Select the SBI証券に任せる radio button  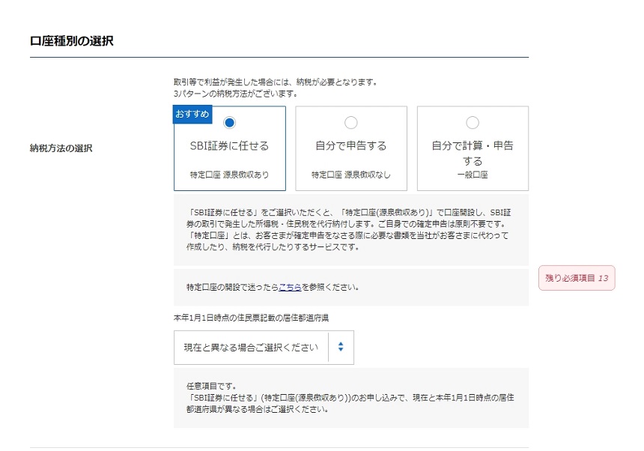[x=230, y=122]
